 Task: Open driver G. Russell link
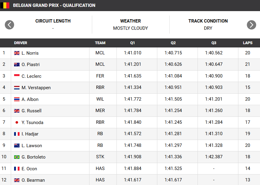click(x=32, y=111)
